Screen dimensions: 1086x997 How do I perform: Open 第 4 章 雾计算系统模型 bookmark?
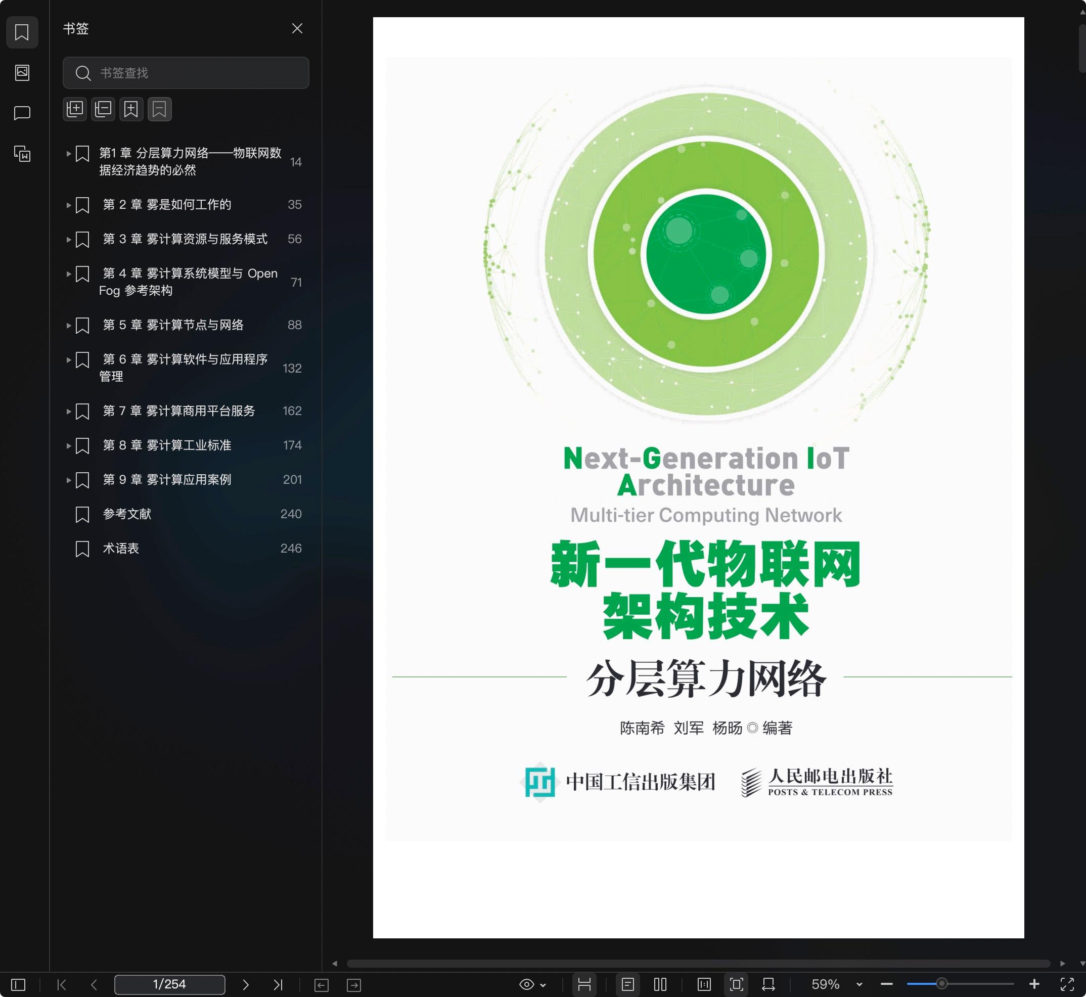pos(188,282)
